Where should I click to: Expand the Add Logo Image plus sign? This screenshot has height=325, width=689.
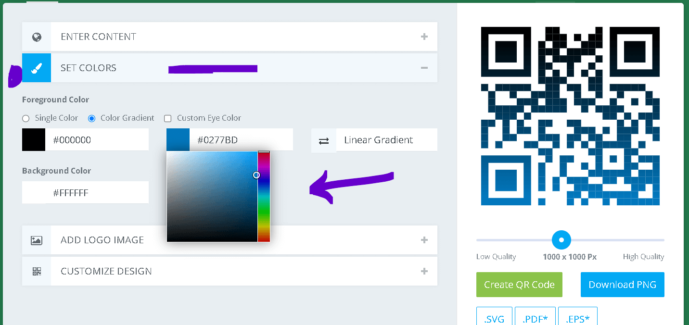pos(424,240)
